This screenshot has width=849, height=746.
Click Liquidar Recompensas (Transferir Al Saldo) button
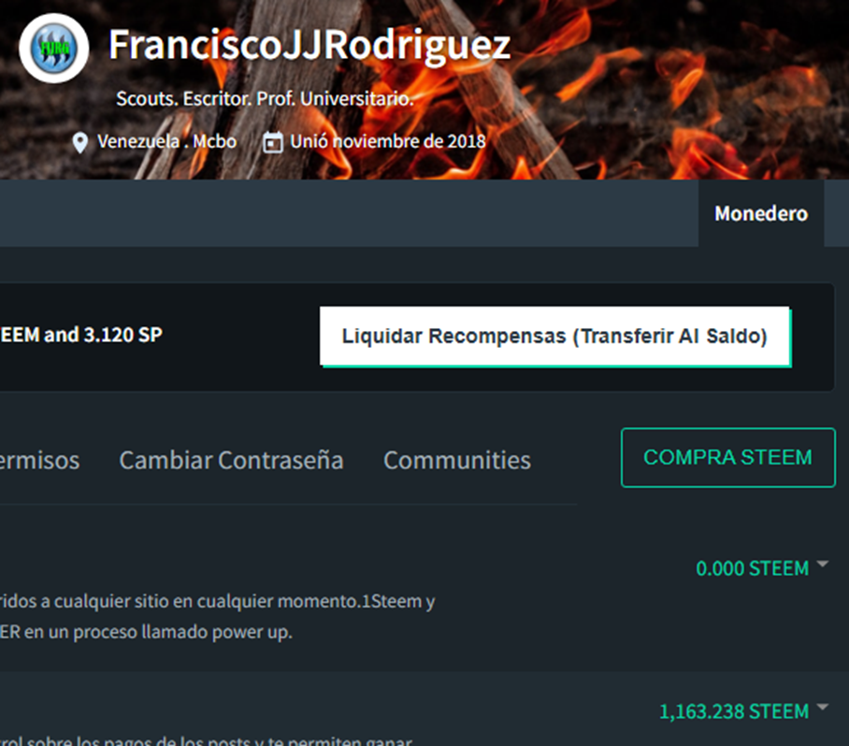(x=554, y=337)
